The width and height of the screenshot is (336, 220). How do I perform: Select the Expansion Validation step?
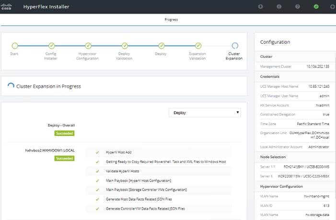197,46
